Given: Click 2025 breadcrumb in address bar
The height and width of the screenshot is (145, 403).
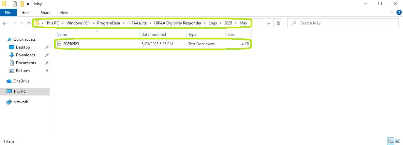Looking at the screenshot, I should point(228,23).
